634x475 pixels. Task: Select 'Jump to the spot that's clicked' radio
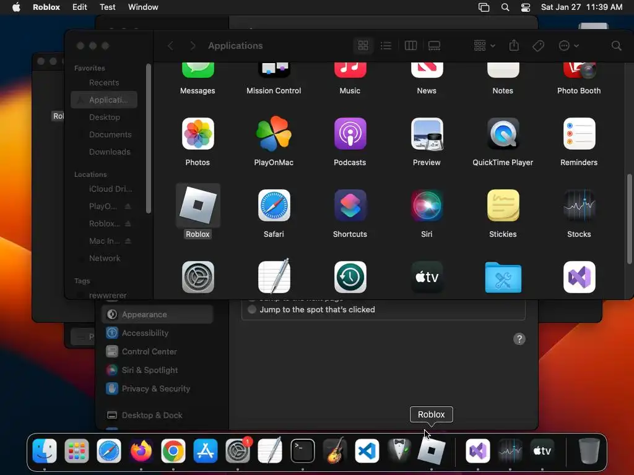[252, 309]
